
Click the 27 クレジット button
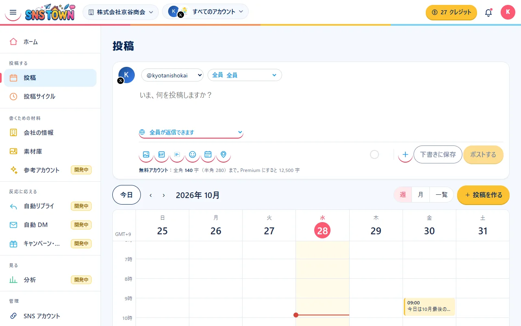pyautogui.click(x=451, y=12)
